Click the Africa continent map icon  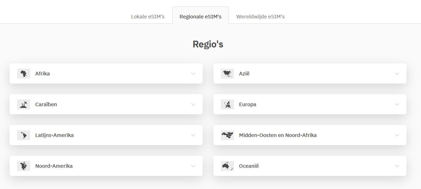pyautogui.click(x=23, y=74)
